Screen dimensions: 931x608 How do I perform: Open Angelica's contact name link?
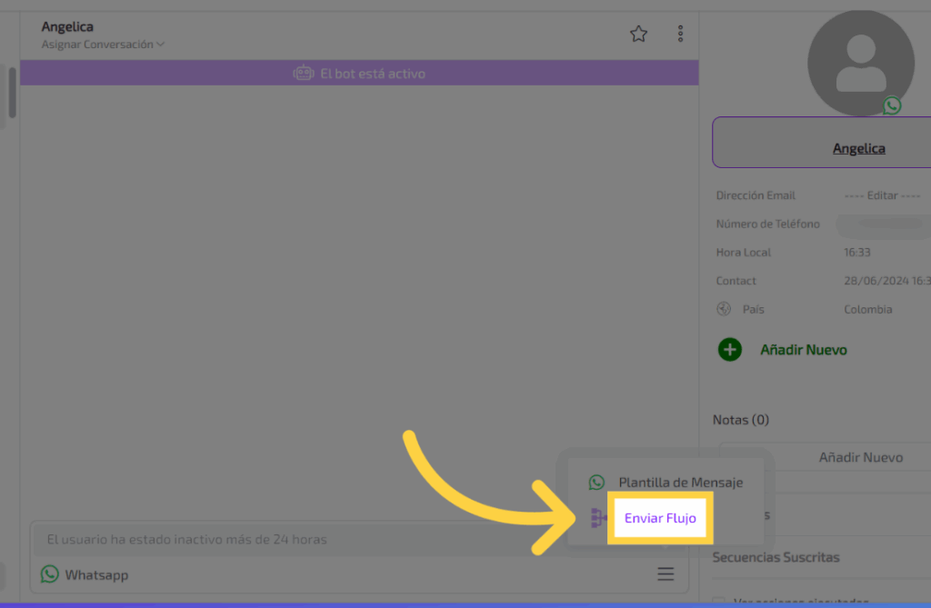tap(858, 148)
